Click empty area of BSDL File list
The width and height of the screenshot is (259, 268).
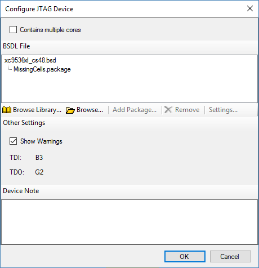coord(129,88)
